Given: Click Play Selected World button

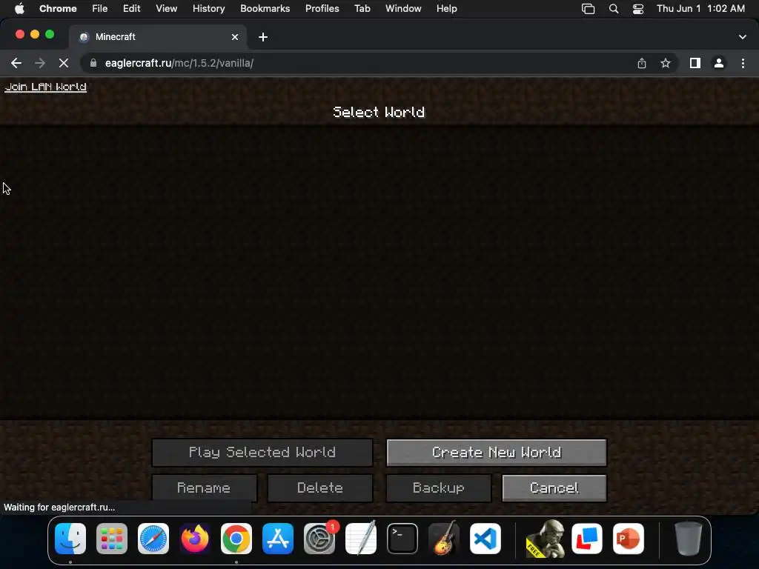Looking at the screenshot, I should [262, 453].
